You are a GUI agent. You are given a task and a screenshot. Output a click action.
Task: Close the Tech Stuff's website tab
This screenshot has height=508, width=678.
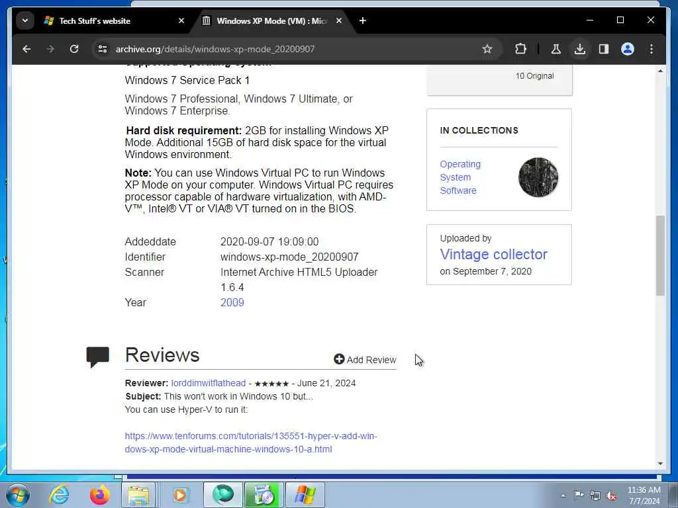(181, 21)
